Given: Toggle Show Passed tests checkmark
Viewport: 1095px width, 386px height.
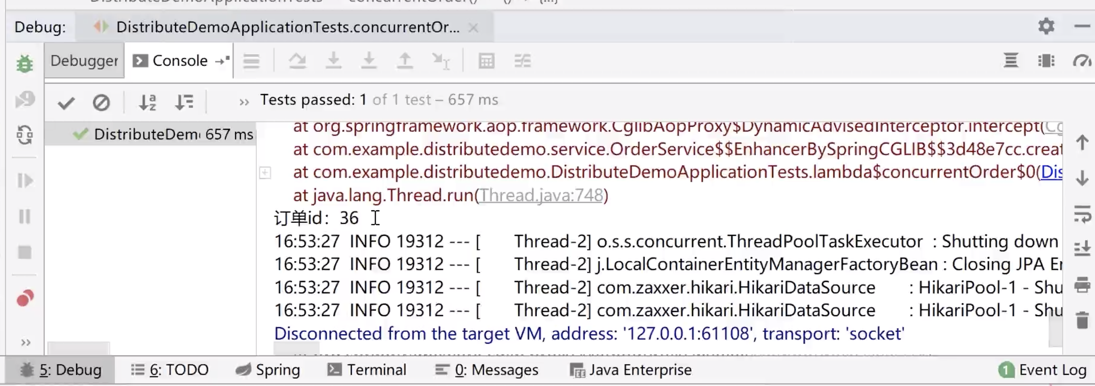Looking at the screenshot, I should point(66,103).
